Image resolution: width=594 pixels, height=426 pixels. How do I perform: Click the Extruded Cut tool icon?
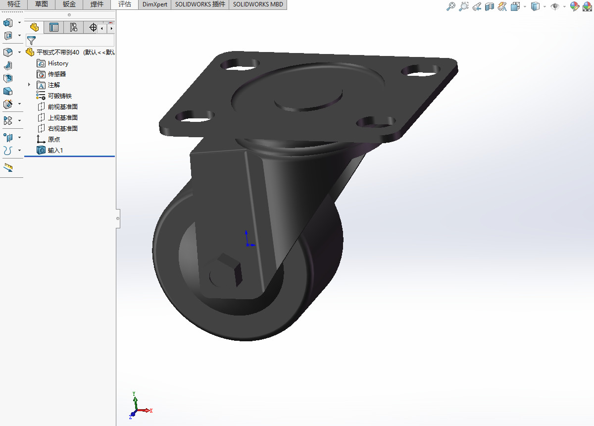8,36
